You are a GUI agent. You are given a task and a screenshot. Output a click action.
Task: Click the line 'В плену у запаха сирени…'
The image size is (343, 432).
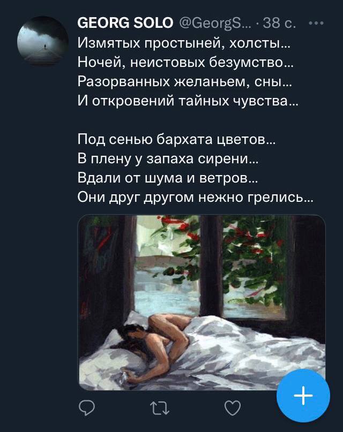click(168, 158)
